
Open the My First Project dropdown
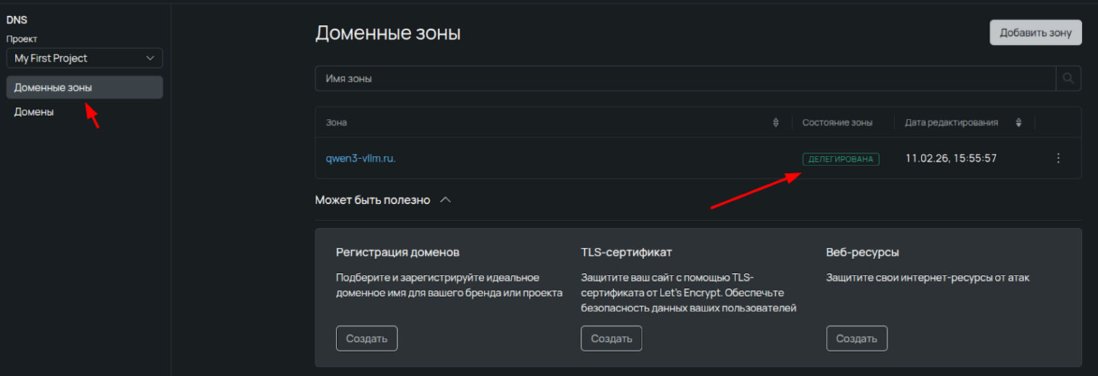pos(84,58)
